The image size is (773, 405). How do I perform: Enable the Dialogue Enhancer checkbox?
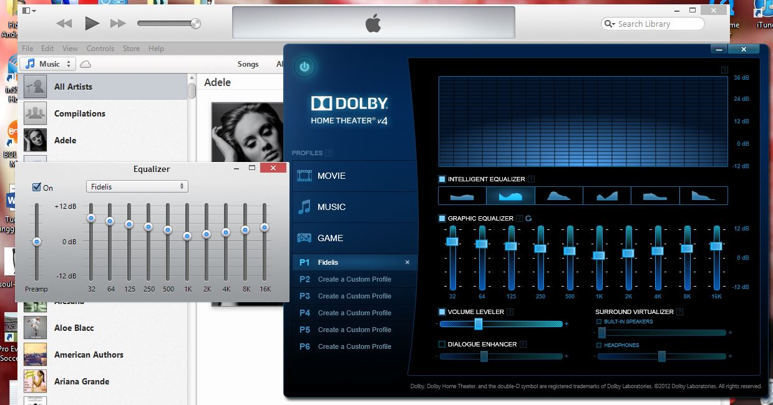pyautogui.click(x=442, y=344)
